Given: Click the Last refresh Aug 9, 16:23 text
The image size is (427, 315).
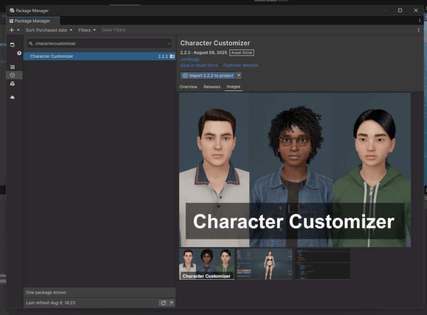Looking at the screenshot, I should [50, 303].
